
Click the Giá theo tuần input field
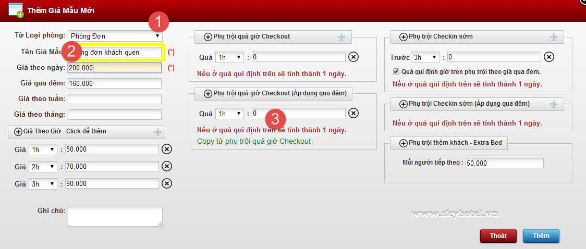point(115,99)
